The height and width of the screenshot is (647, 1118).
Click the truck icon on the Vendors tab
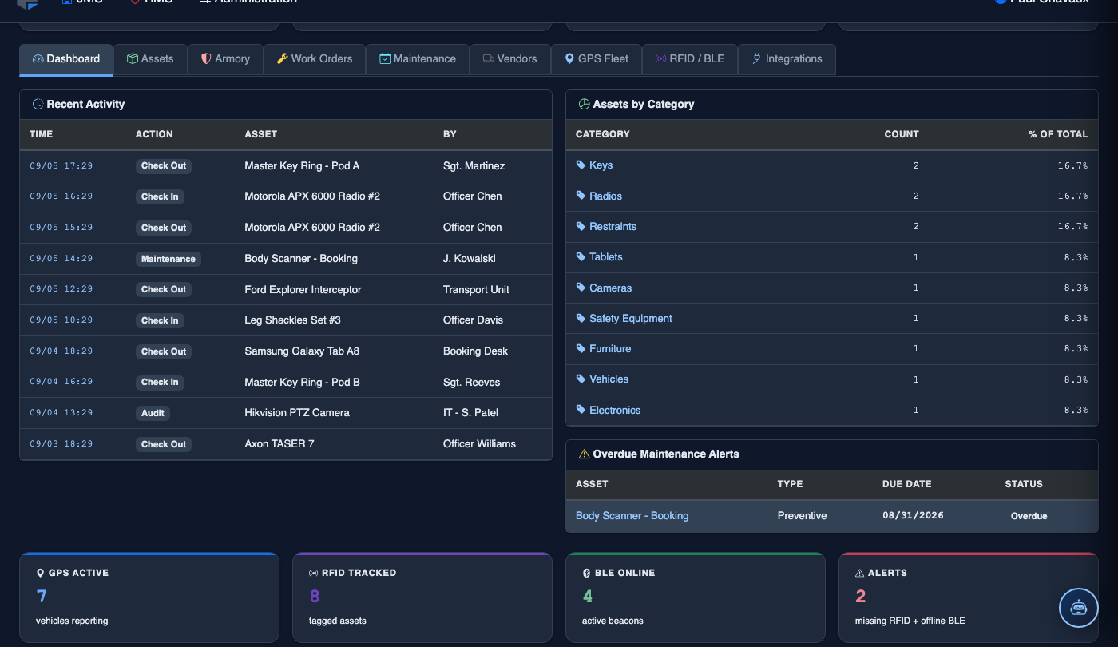[488, 59]
